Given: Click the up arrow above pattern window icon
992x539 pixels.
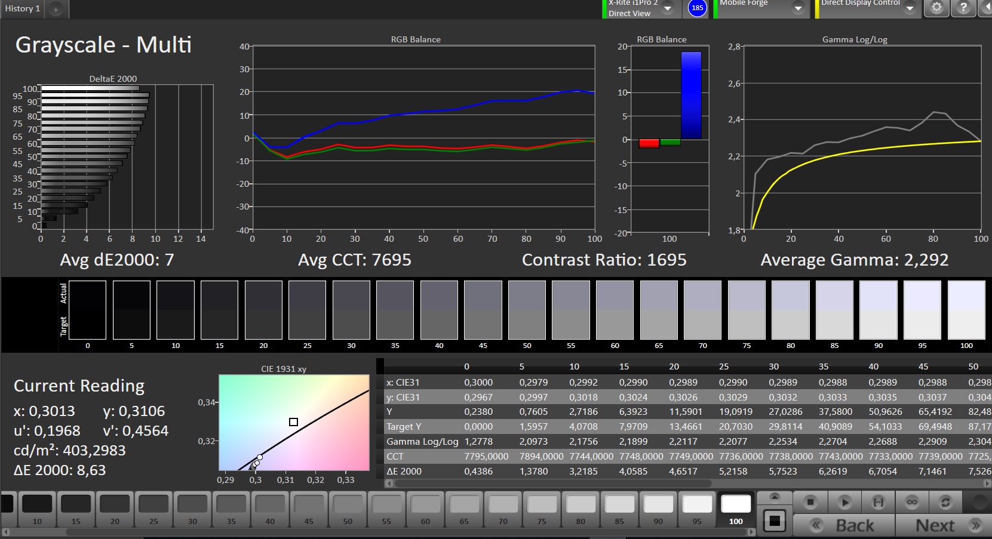Looking at the screenshot, I should pyautogui.click(x=775, y=497).
